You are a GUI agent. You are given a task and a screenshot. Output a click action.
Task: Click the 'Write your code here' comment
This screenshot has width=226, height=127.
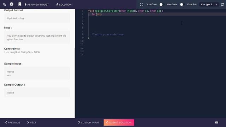point(107,34)
